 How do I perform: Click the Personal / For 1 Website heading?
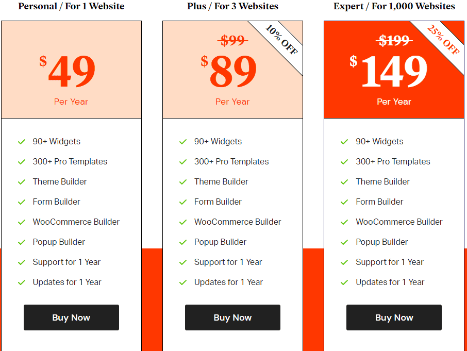(71, 6)
